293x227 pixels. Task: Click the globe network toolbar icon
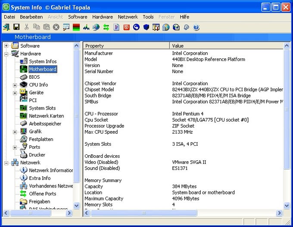point(96,27)
